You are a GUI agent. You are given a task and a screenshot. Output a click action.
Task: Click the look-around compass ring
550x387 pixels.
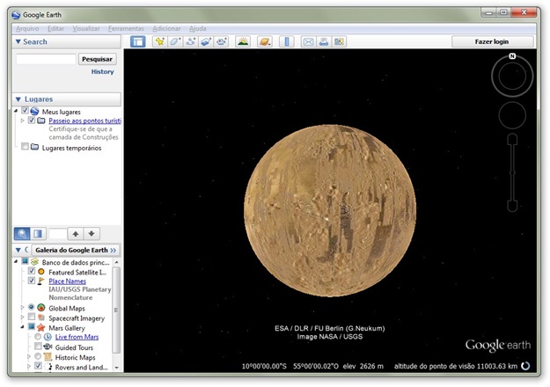pyautogui.click(x=512, y=76)
